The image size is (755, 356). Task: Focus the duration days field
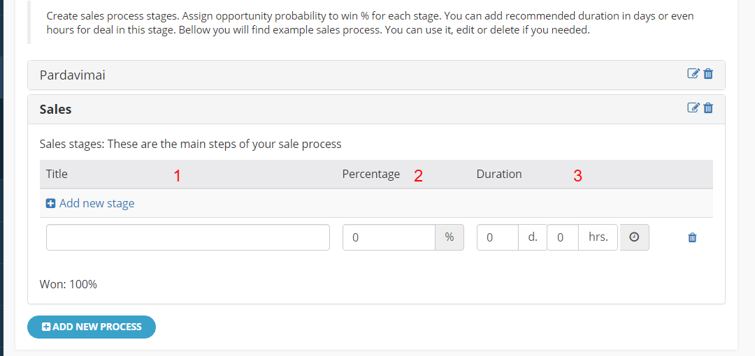coord(498,237)
